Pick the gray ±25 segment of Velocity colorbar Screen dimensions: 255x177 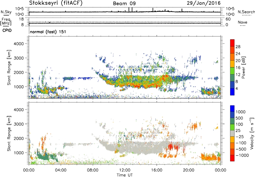tap(232, 133)
